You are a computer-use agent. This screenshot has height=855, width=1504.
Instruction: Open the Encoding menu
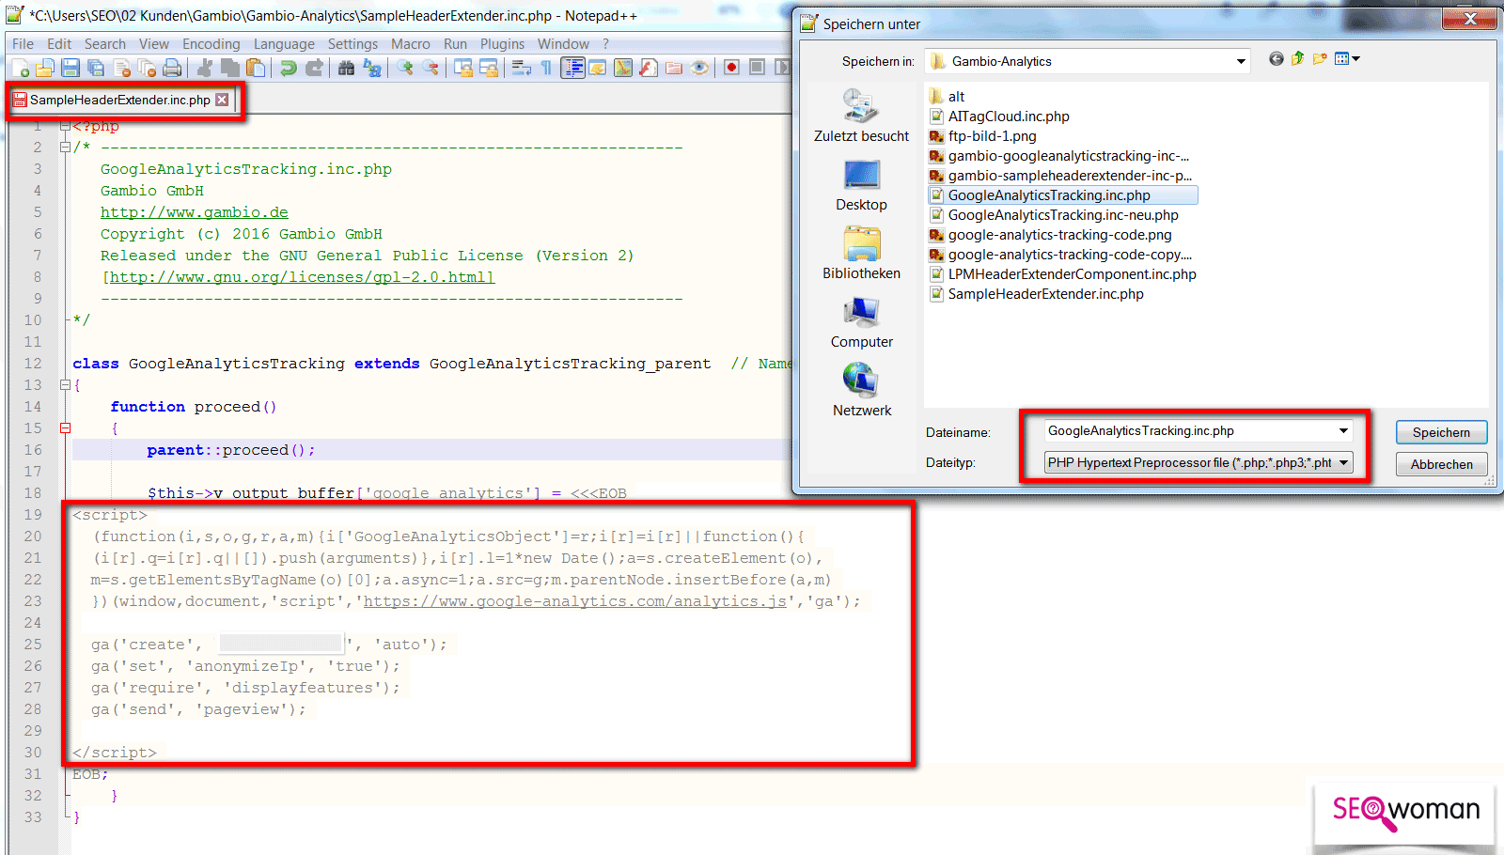(x=211, y=44)
